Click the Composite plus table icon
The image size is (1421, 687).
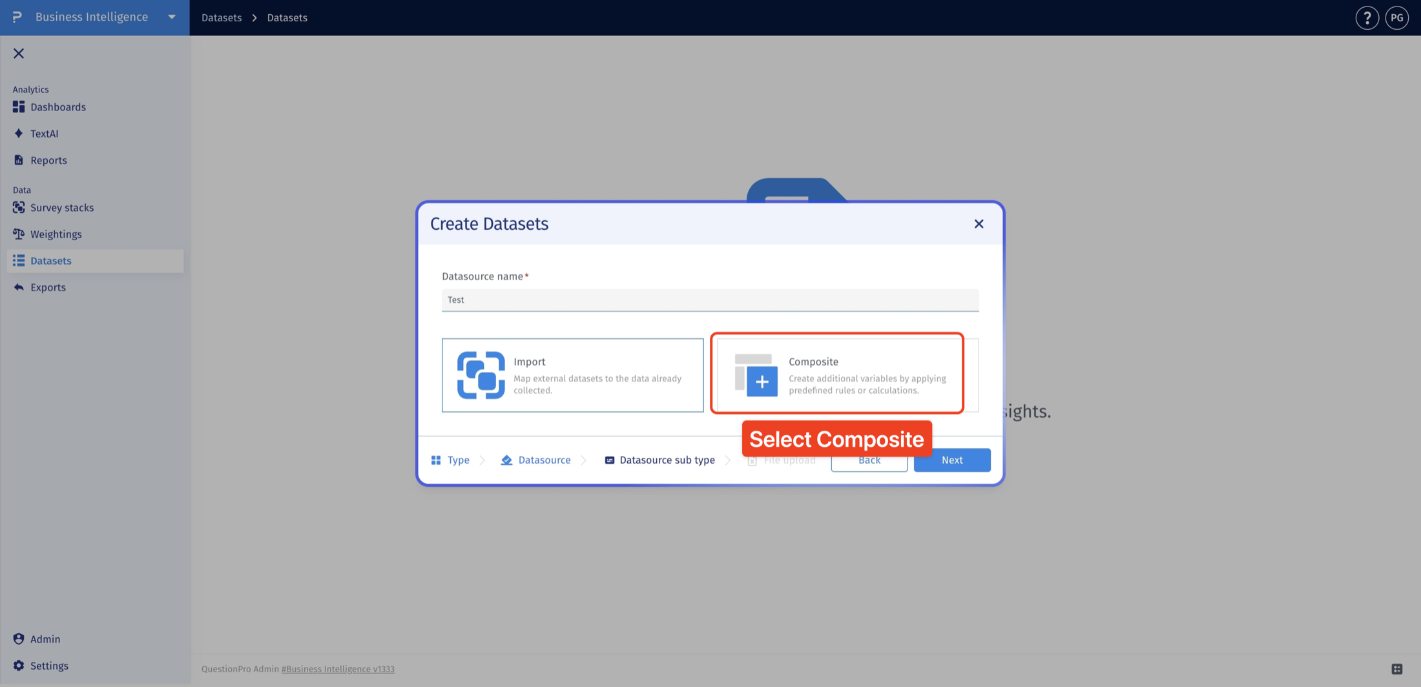(x=756, y=375)
